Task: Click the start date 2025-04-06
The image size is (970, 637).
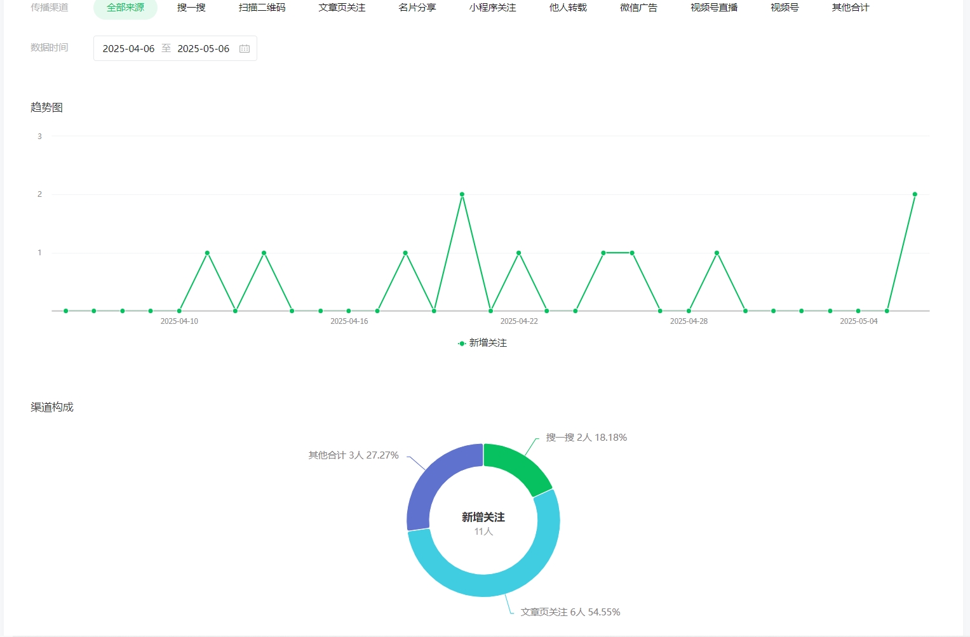Action: coord(128,49)
